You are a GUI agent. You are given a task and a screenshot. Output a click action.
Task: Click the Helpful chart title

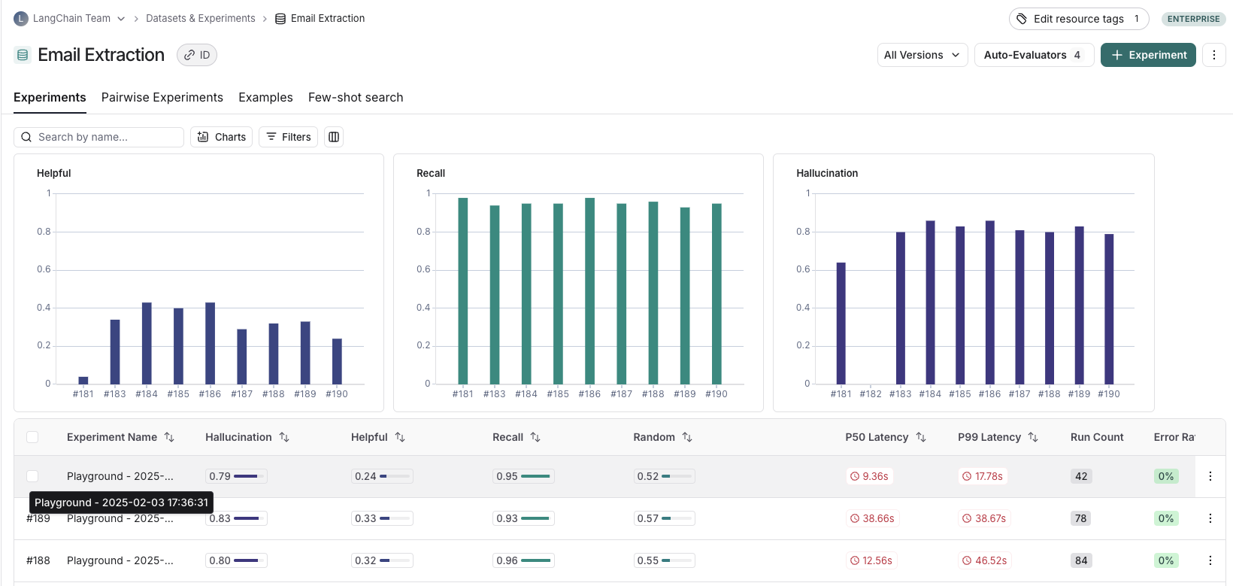click(54, 173)
